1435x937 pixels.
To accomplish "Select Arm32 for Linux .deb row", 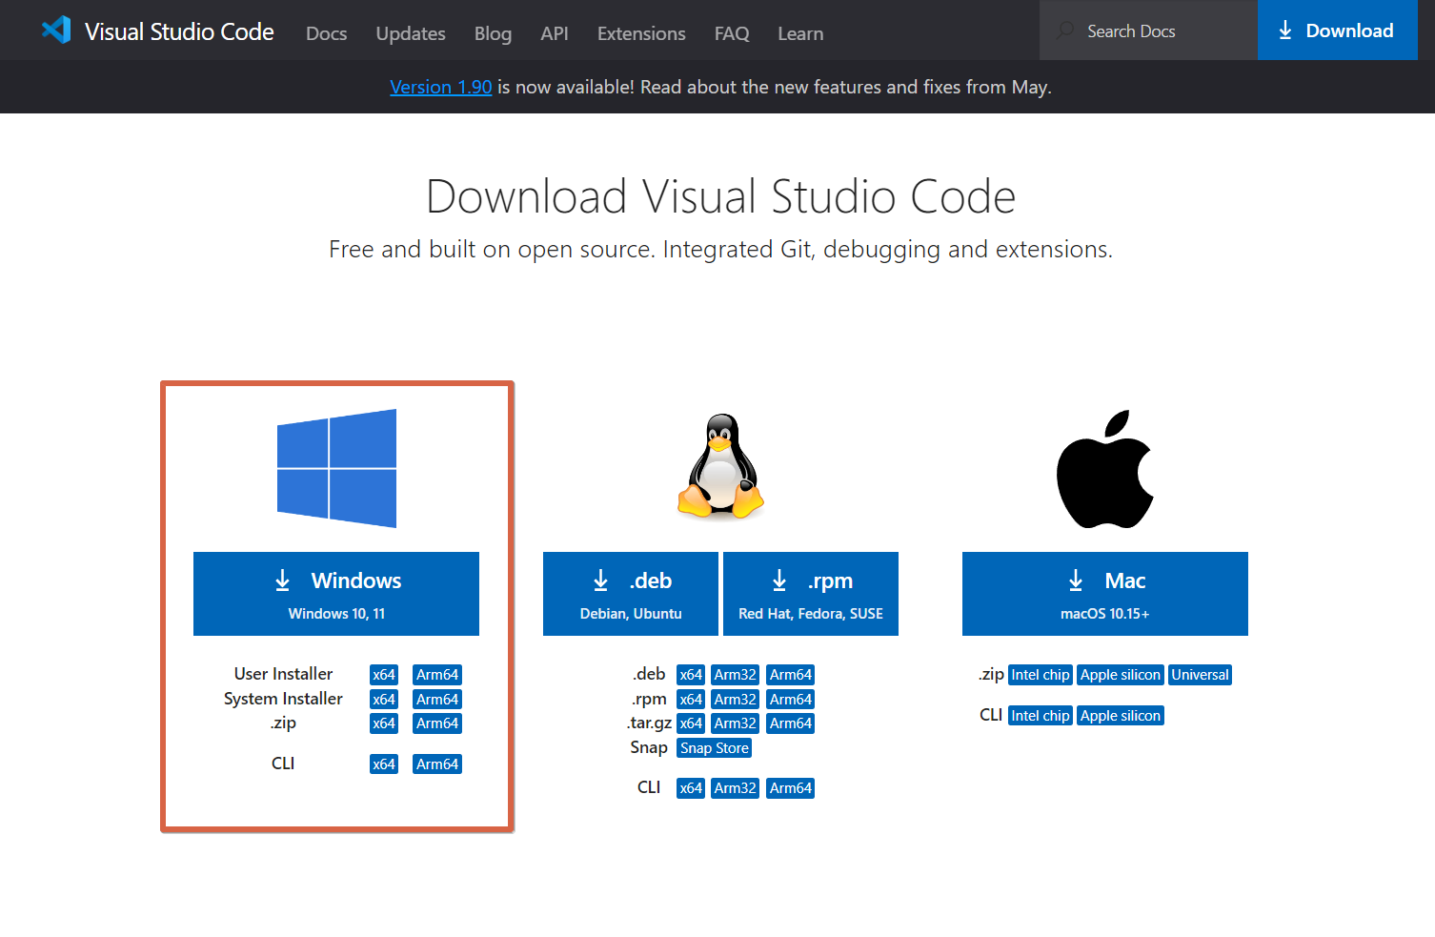I will (x=736, y=675).
